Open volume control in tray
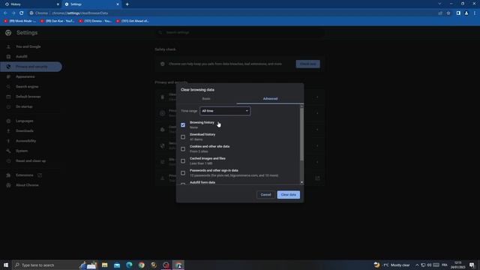 (429, 265)
